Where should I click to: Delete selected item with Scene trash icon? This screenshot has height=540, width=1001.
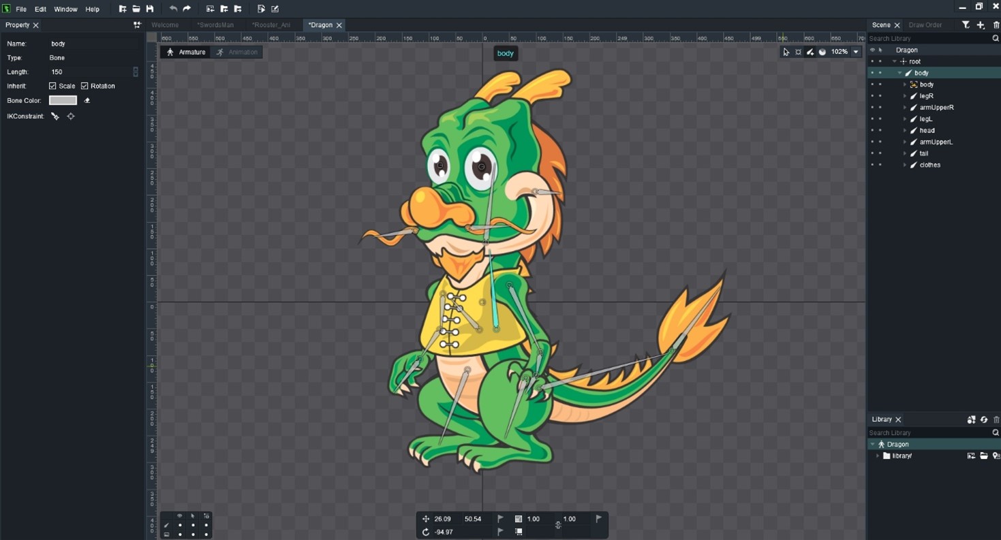coord(996,25)
